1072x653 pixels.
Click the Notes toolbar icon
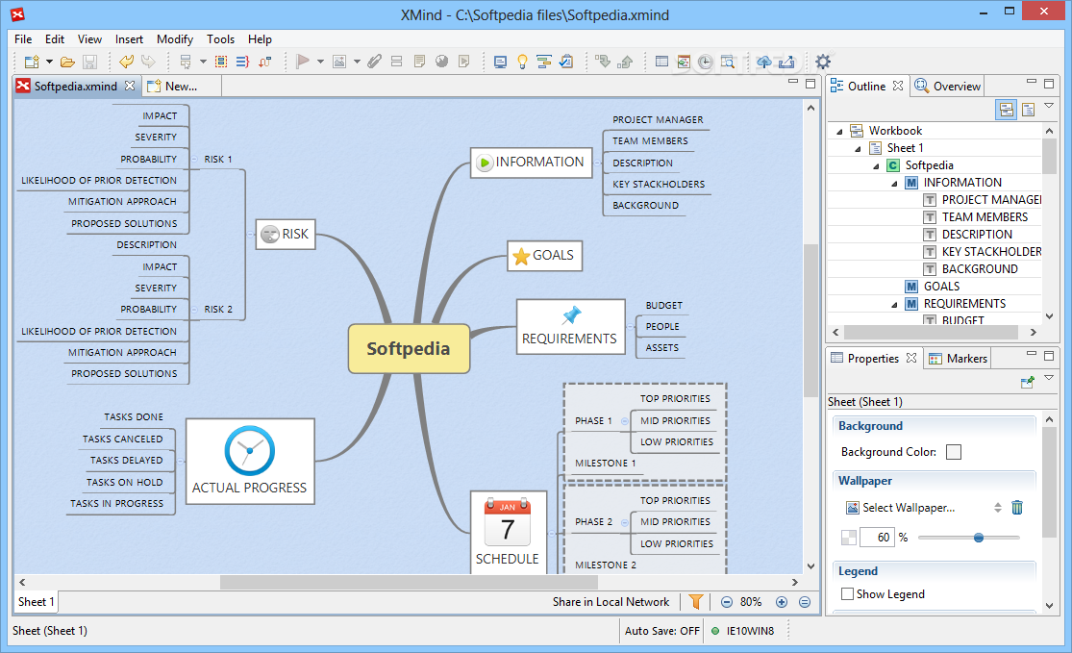[419, 62]
